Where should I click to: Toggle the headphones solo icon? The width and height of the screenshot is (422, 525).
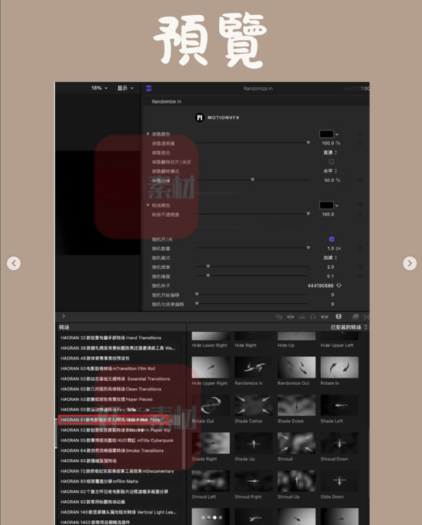coord(313,317)
